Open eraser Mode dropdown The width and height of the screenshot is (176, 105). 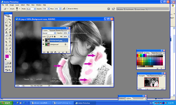pyautogui.click(x=35, y=9)
